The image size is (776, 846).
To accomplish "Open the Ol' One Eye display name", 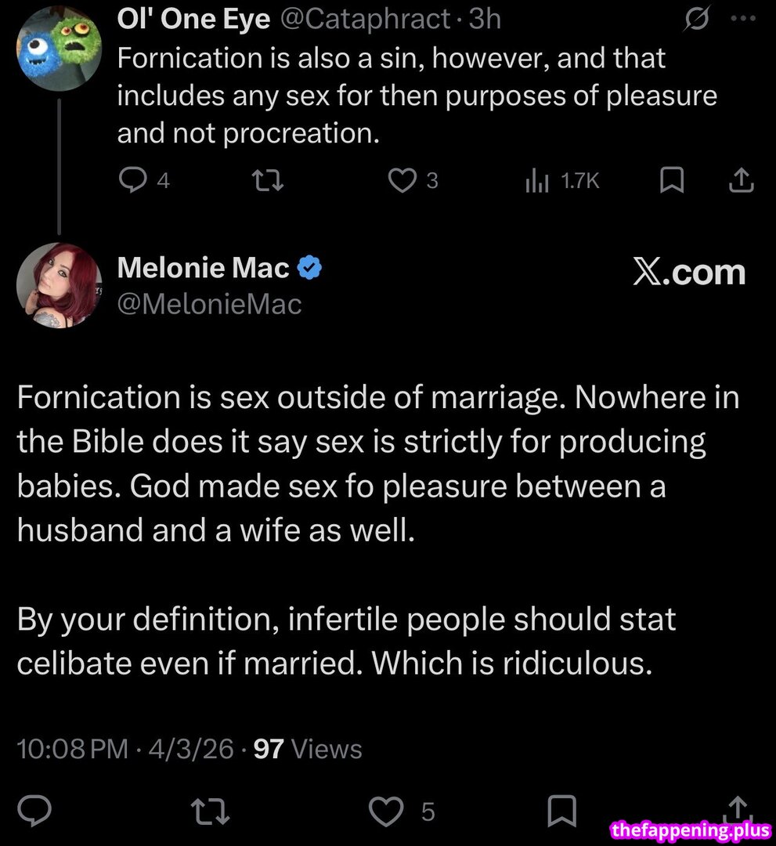I will coord(193,19).
